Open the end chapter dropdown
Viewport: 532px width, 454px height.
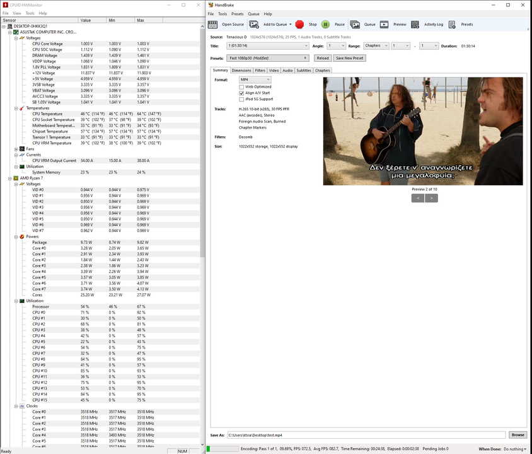click(429, 46)
